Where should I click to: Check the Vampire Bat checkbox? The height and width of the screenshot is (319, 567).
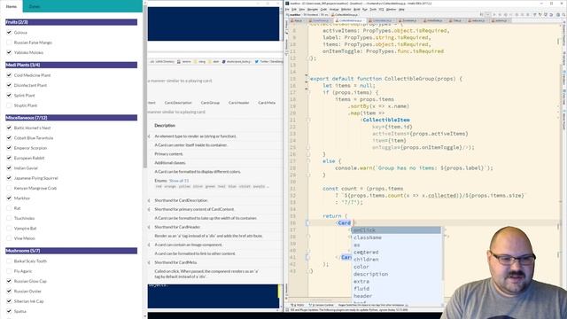tap(9, 229)
